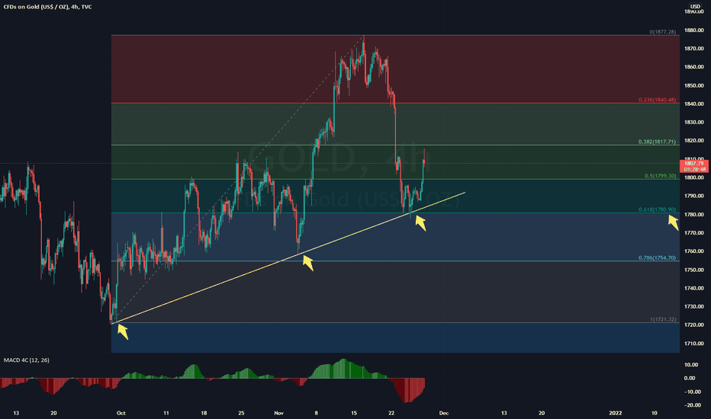Click 1870.00 on the price axis
Screen dimensions: 711x419
693,49
